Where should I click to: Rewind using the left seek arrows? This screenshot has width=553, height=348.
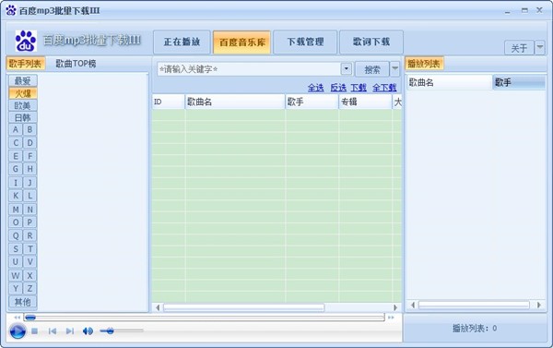(17, 318)
